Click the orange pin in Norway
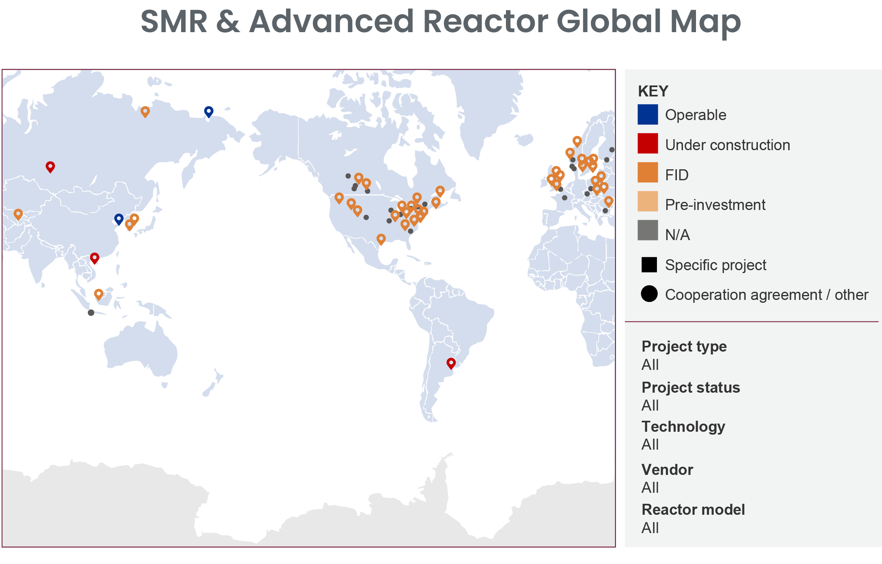This screenshot has width=882, height=564. (x=577, y=141)
